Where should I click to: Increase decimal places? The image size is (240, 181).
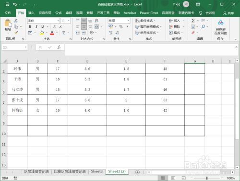(111, 33)
